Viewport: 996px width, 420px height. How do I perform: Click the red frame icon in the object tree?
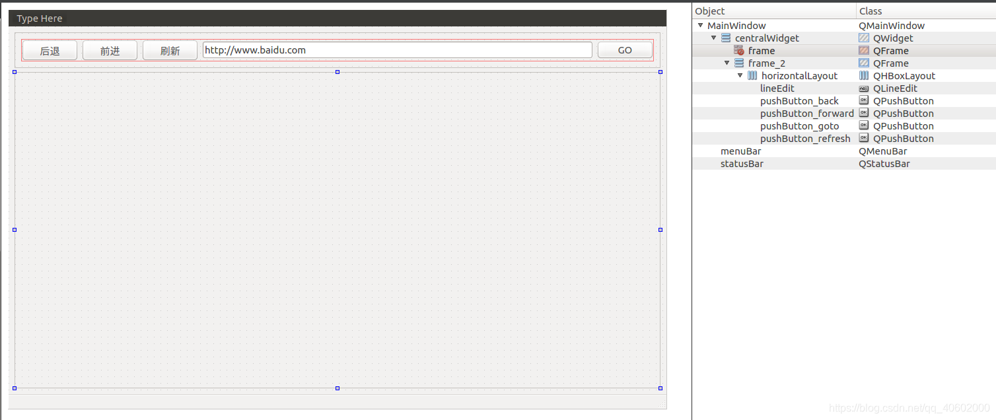tap(738, 50)
